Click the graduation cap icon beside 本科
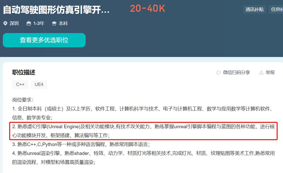 pyautogui.click(x=54, y=23)
